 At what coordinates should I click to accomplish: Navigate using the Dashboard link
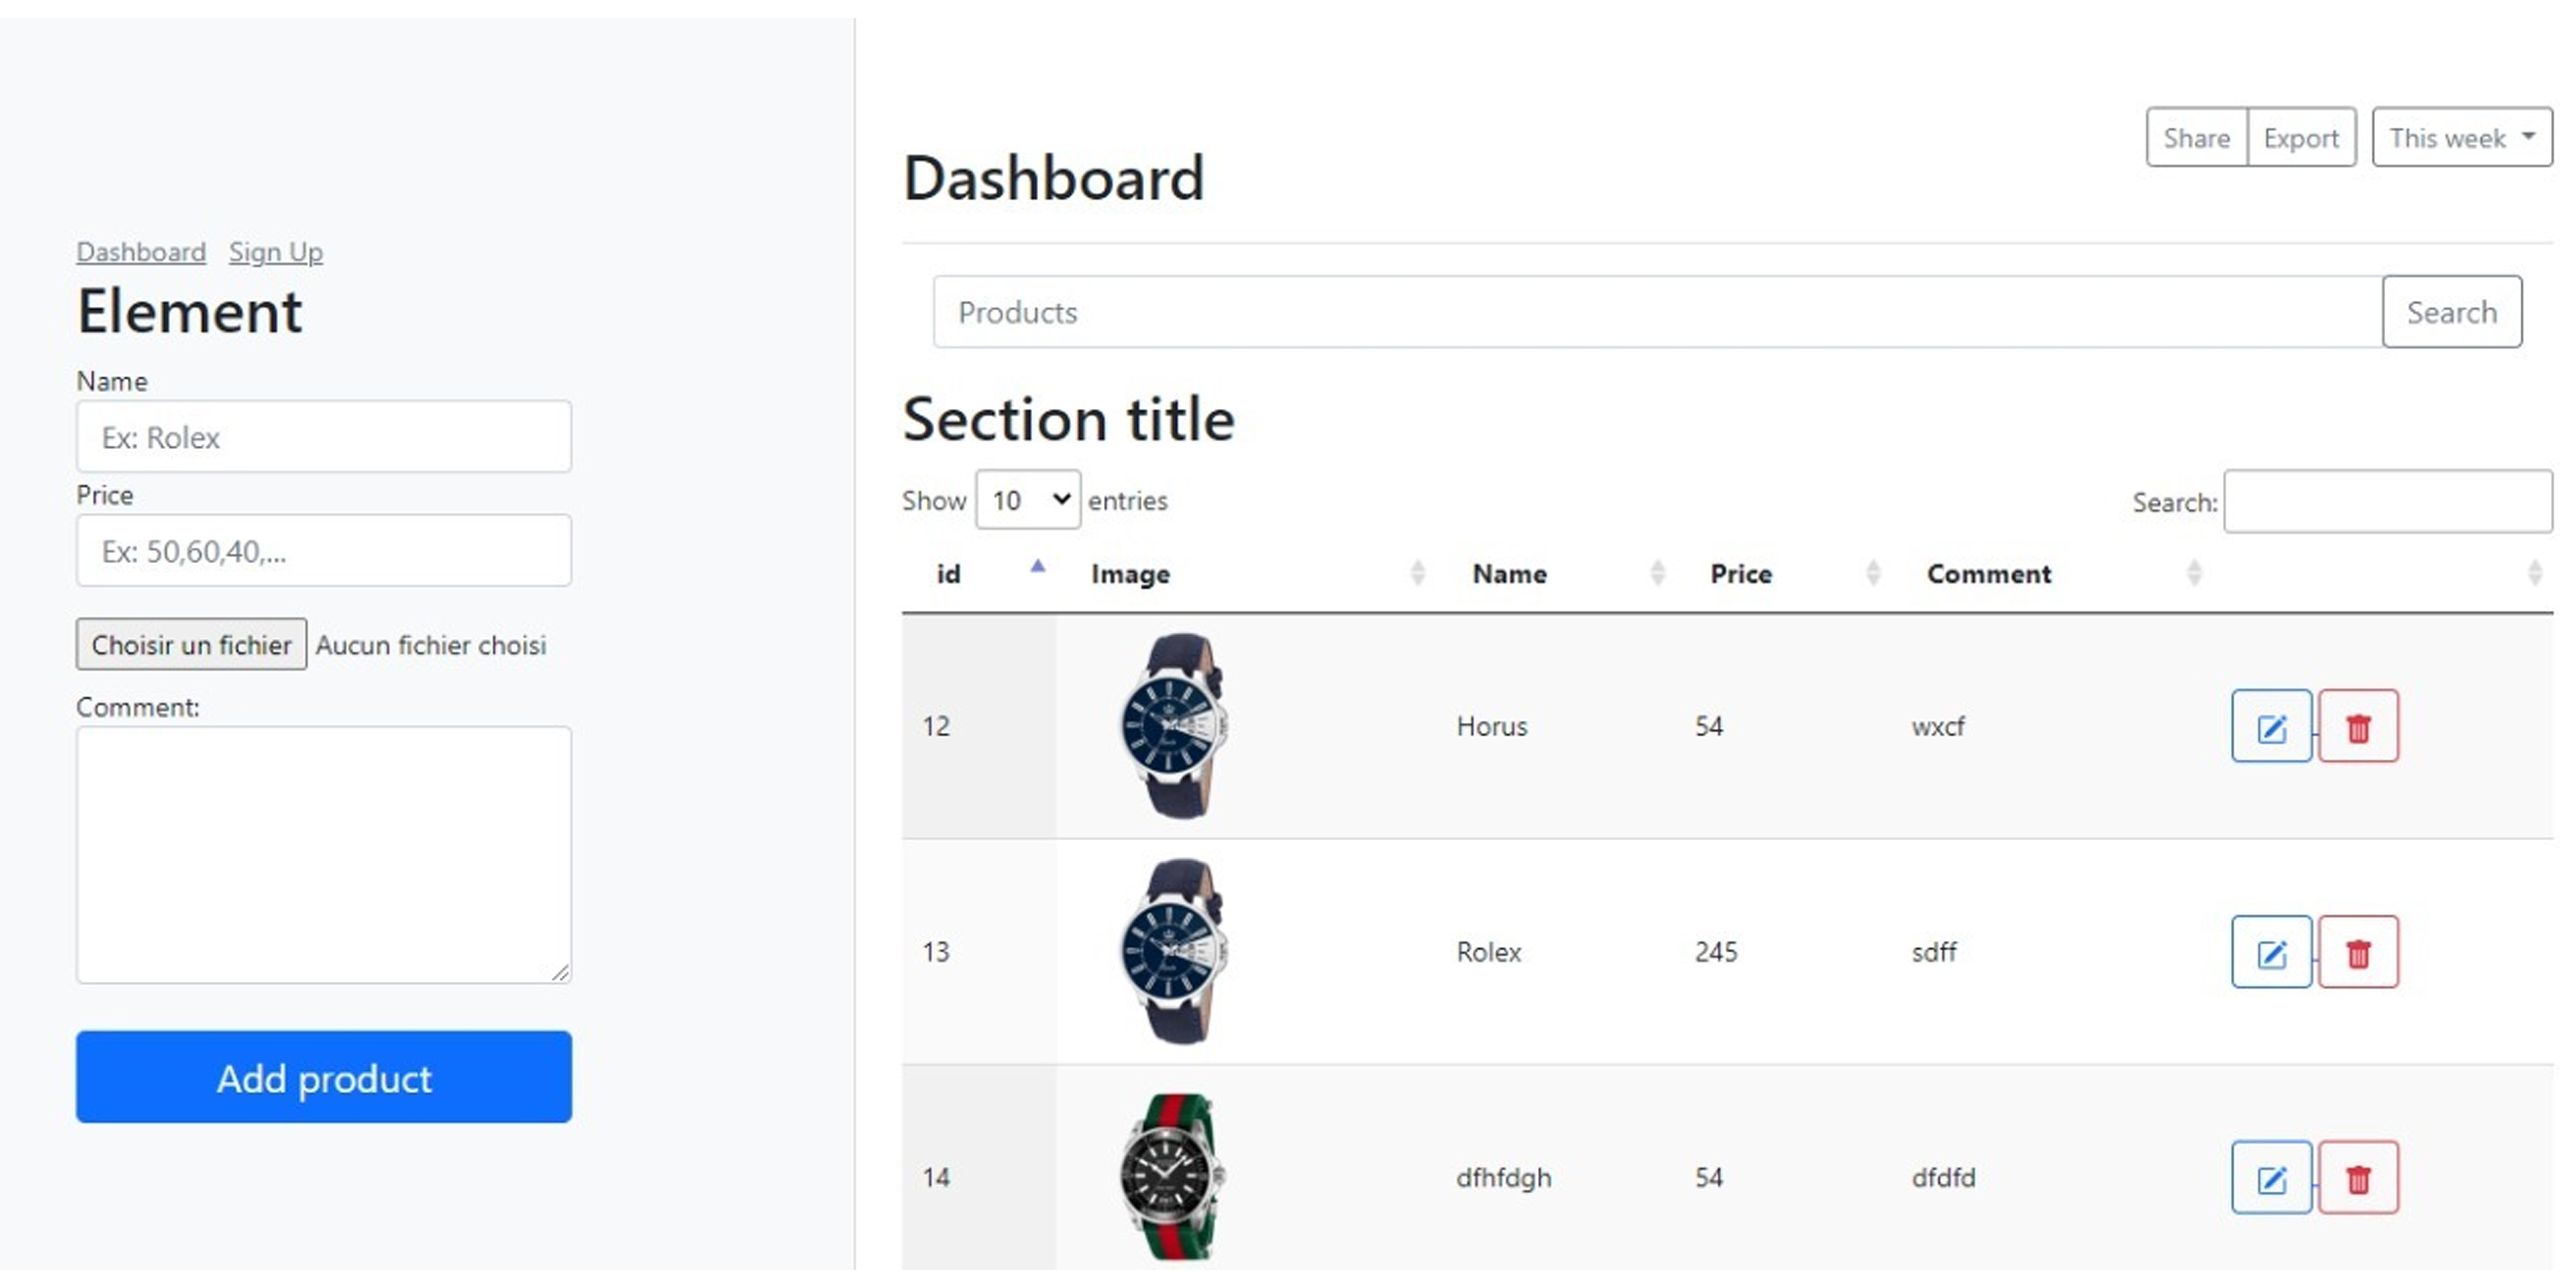[x=141, y=252]
